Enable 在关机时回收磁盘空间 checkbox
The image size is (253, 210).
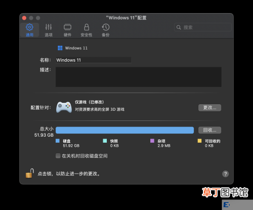pyautogui.click(x=58, y=156)
